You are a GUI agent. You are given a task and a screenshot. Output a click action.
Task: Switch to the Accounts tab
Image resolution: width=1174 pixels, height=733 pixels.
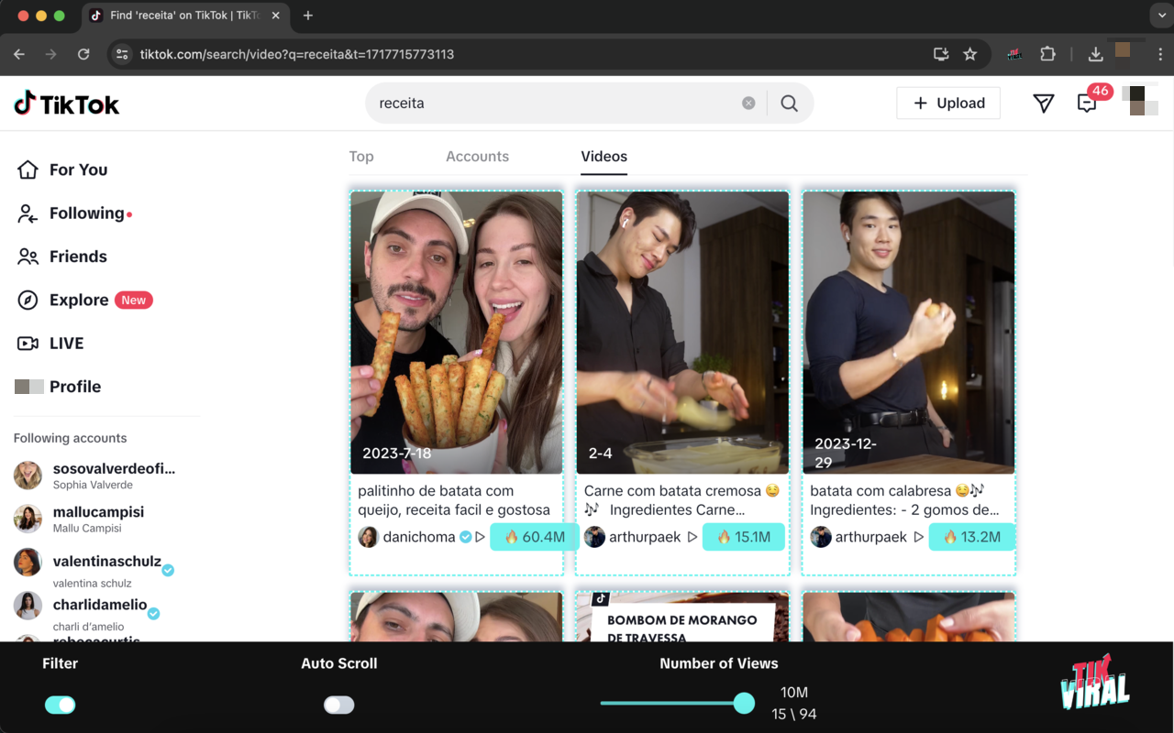point(477,157)
